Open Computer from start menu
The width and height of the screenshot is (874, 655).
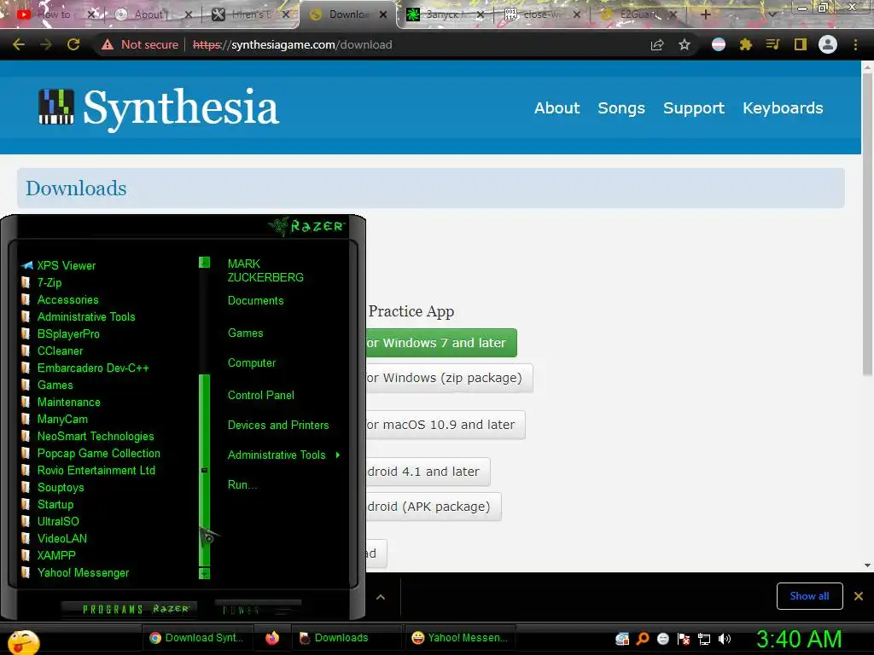point(252,363)
